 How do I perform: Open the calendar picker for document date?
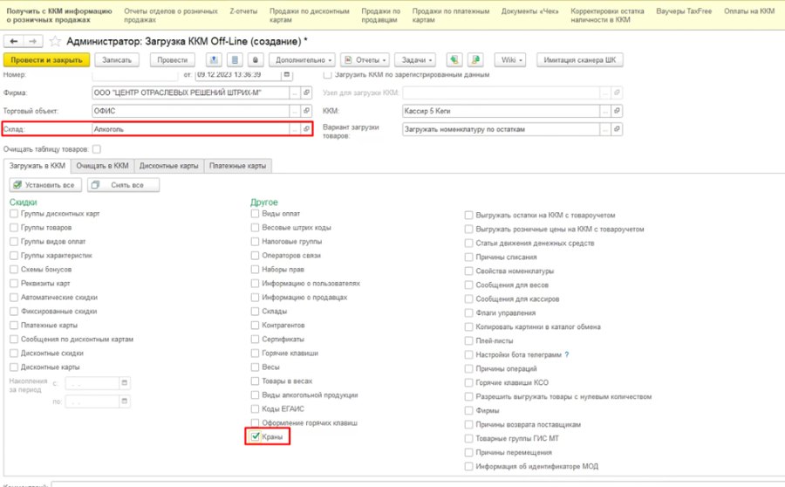pos(287,75)
